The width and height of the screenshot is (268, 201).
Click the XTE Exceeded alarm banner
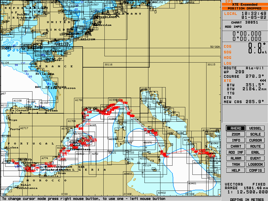tap(245, 4)
